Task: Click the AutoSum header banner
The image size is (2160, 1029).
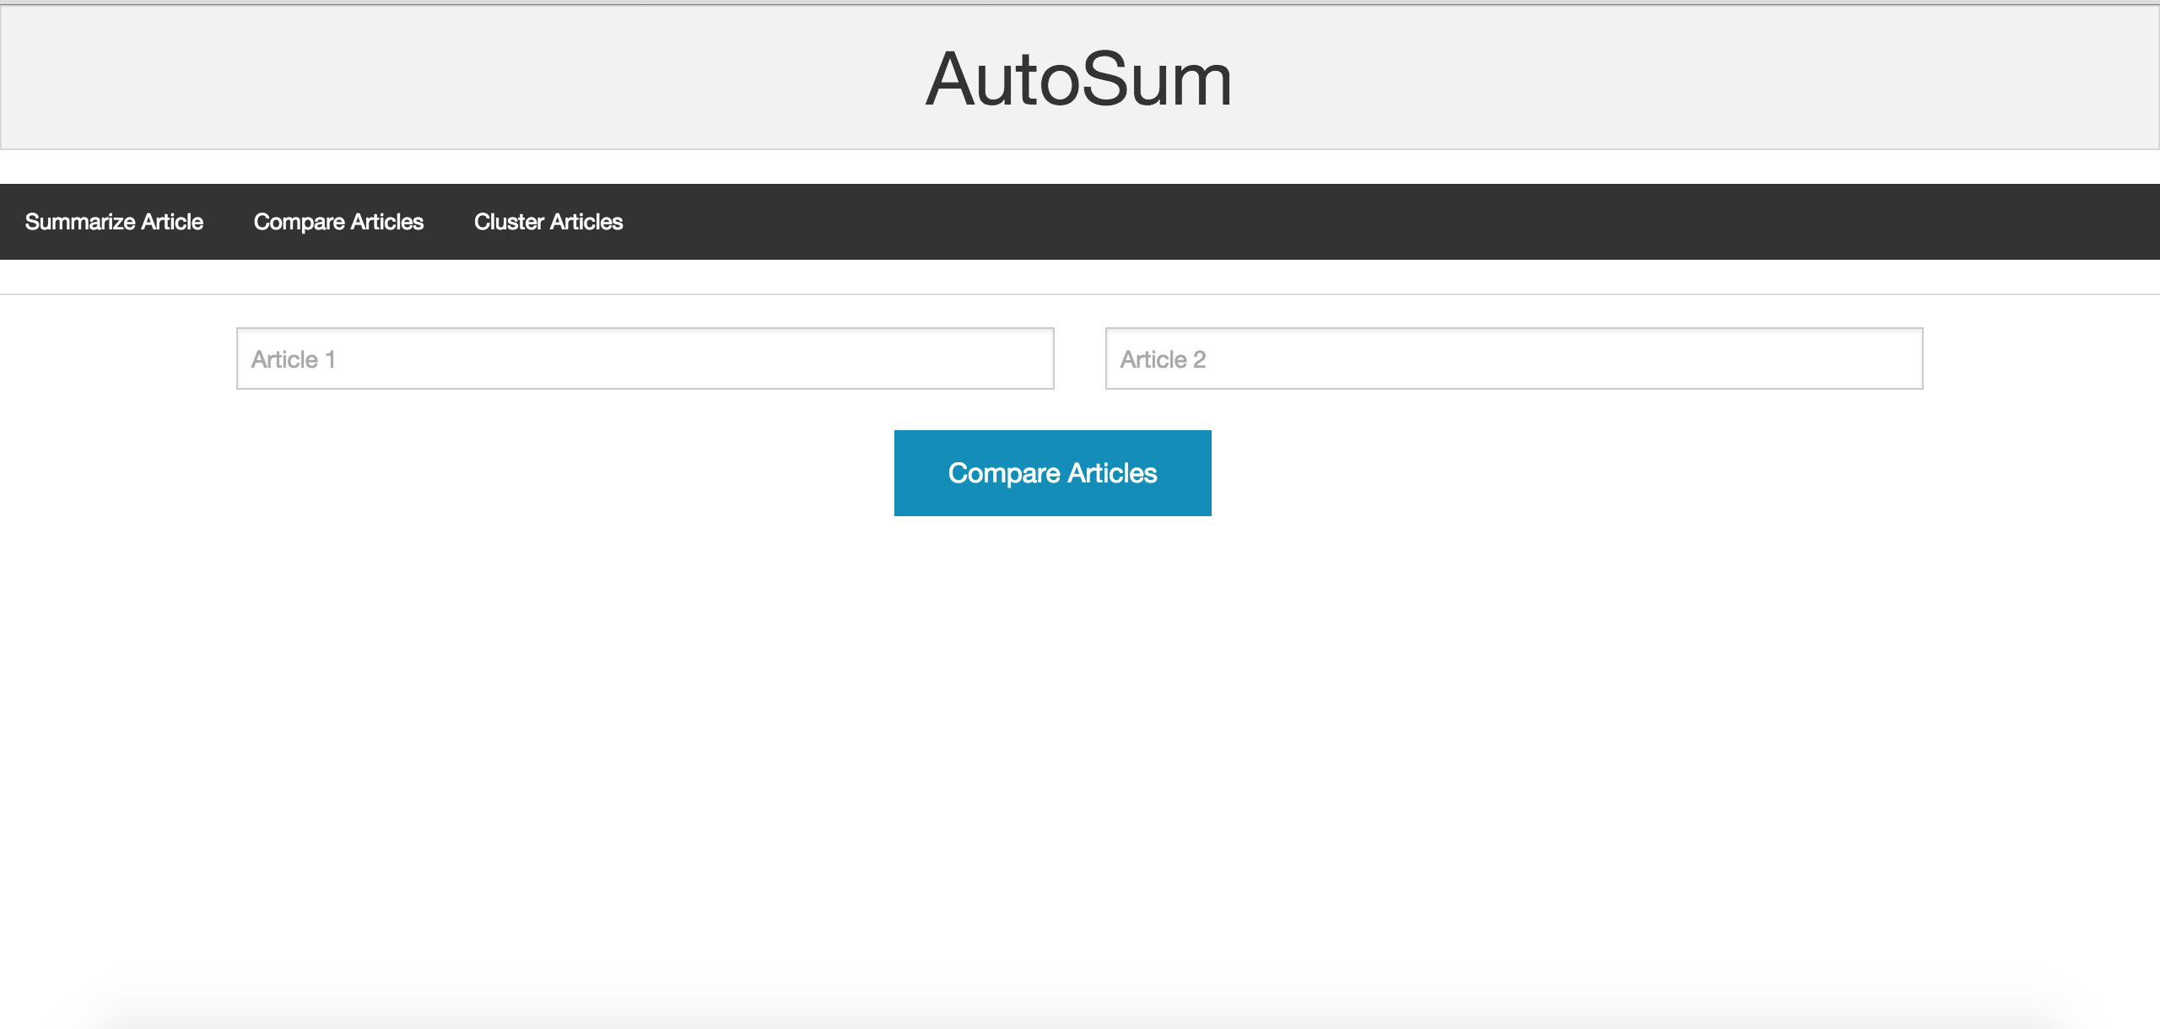Action: 1078,78
